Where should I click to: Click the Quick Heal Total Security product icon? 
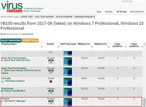coord(2,60)
